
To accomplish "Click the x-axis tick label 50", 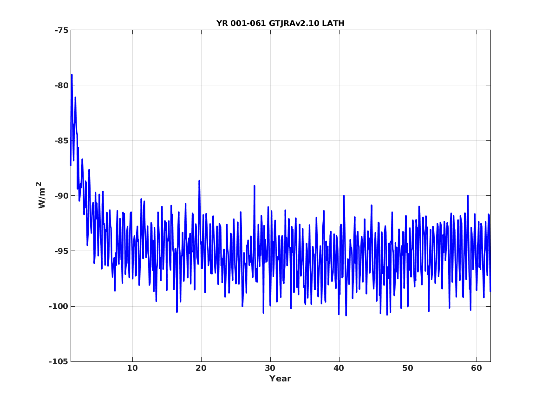I will [407, 368].
